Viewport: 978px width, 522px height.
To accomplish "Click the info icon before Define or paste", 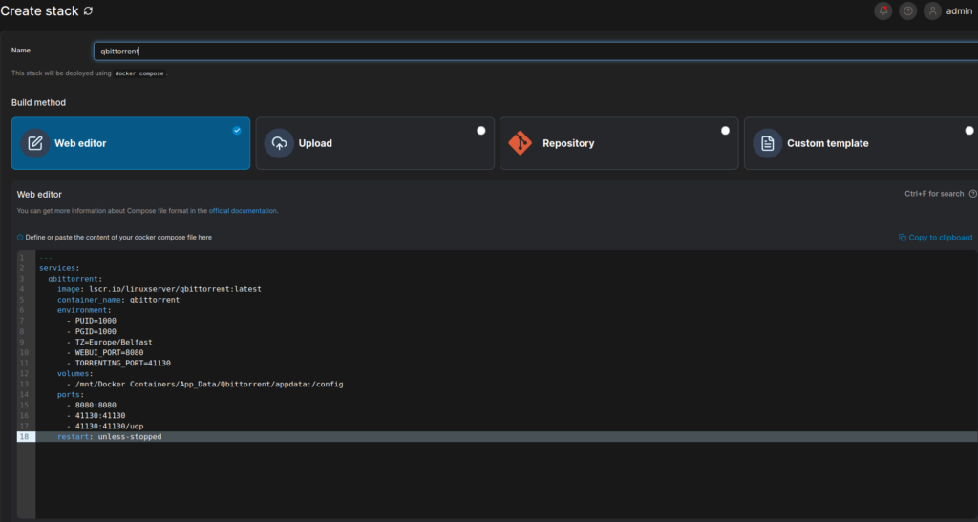I will [20, 238].
